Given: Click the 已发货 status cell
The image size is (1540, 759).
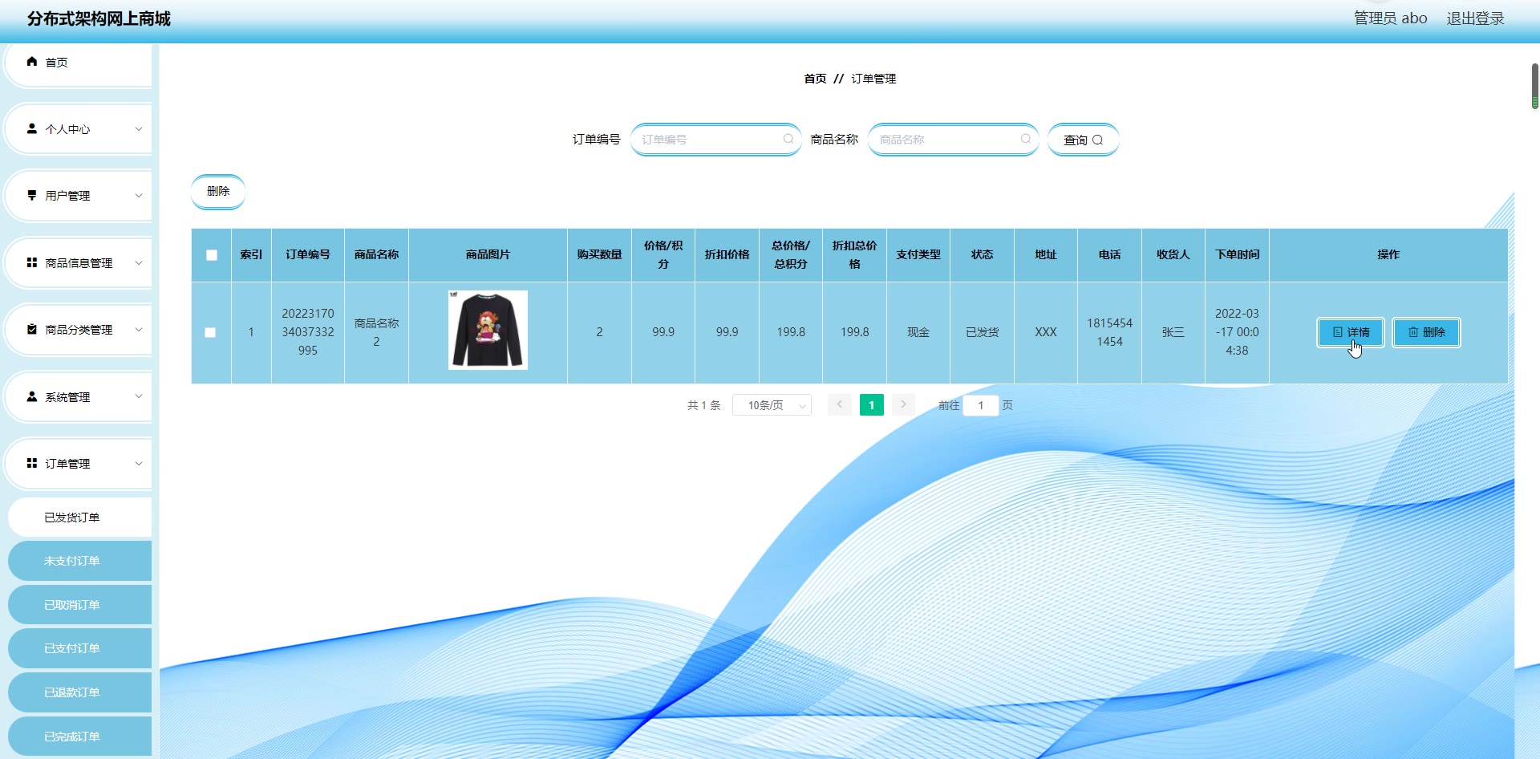Looking at the screenshot, I should point(982,332).
